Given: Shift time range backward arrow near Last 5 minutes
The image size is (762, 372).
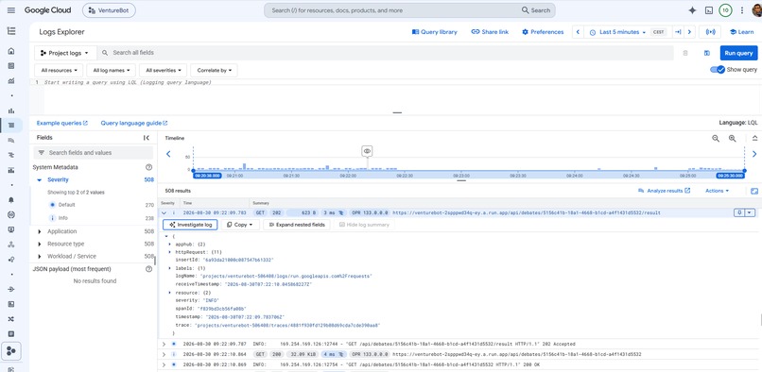Looking at the screenshot, I should 578,32.
